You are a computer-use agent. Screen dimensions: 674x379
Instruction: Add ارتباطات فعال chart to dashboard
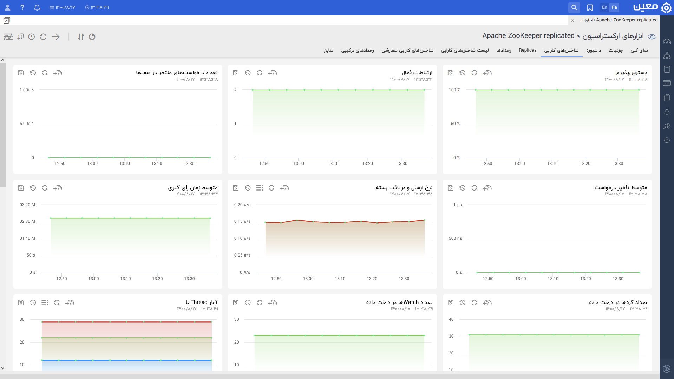273,73
